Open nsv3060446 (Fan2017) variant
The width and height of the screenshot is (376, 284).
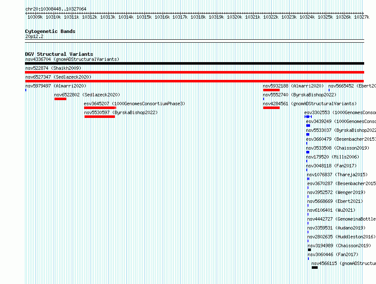(x=333, y=254)
